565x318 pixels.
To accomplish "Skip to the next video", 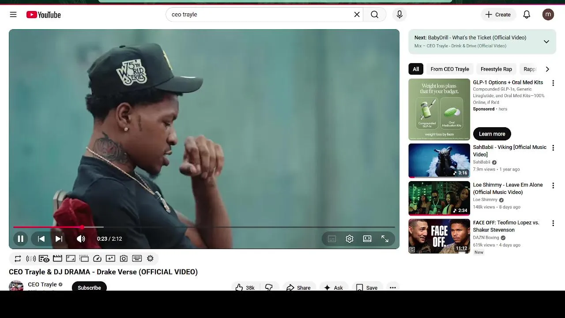I will [x=59, y=239].
